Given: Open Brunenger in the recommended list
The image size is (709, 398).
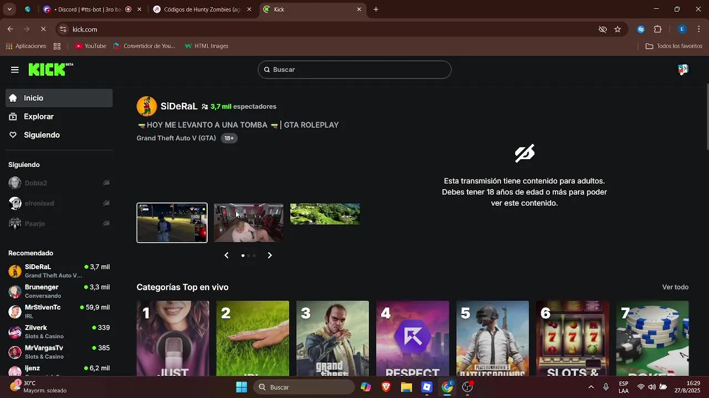Looking at the screenshot, I should pos(59,291).
